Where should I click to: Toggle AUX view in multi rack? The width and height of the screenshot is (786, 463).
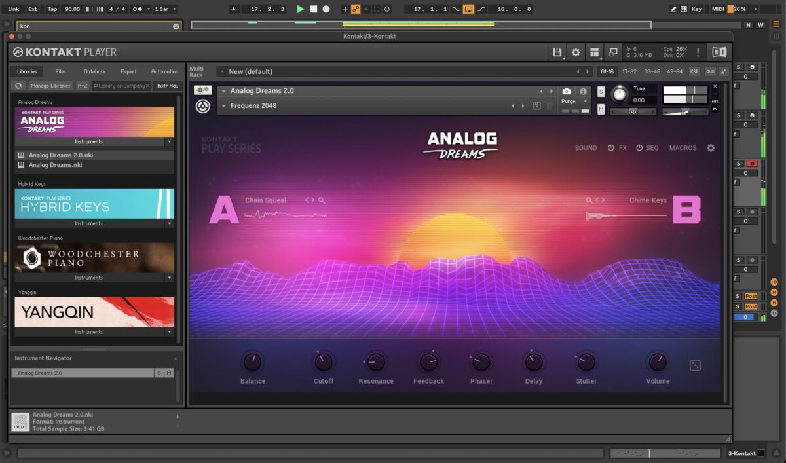pyautogui.click(x=710, y=71)
